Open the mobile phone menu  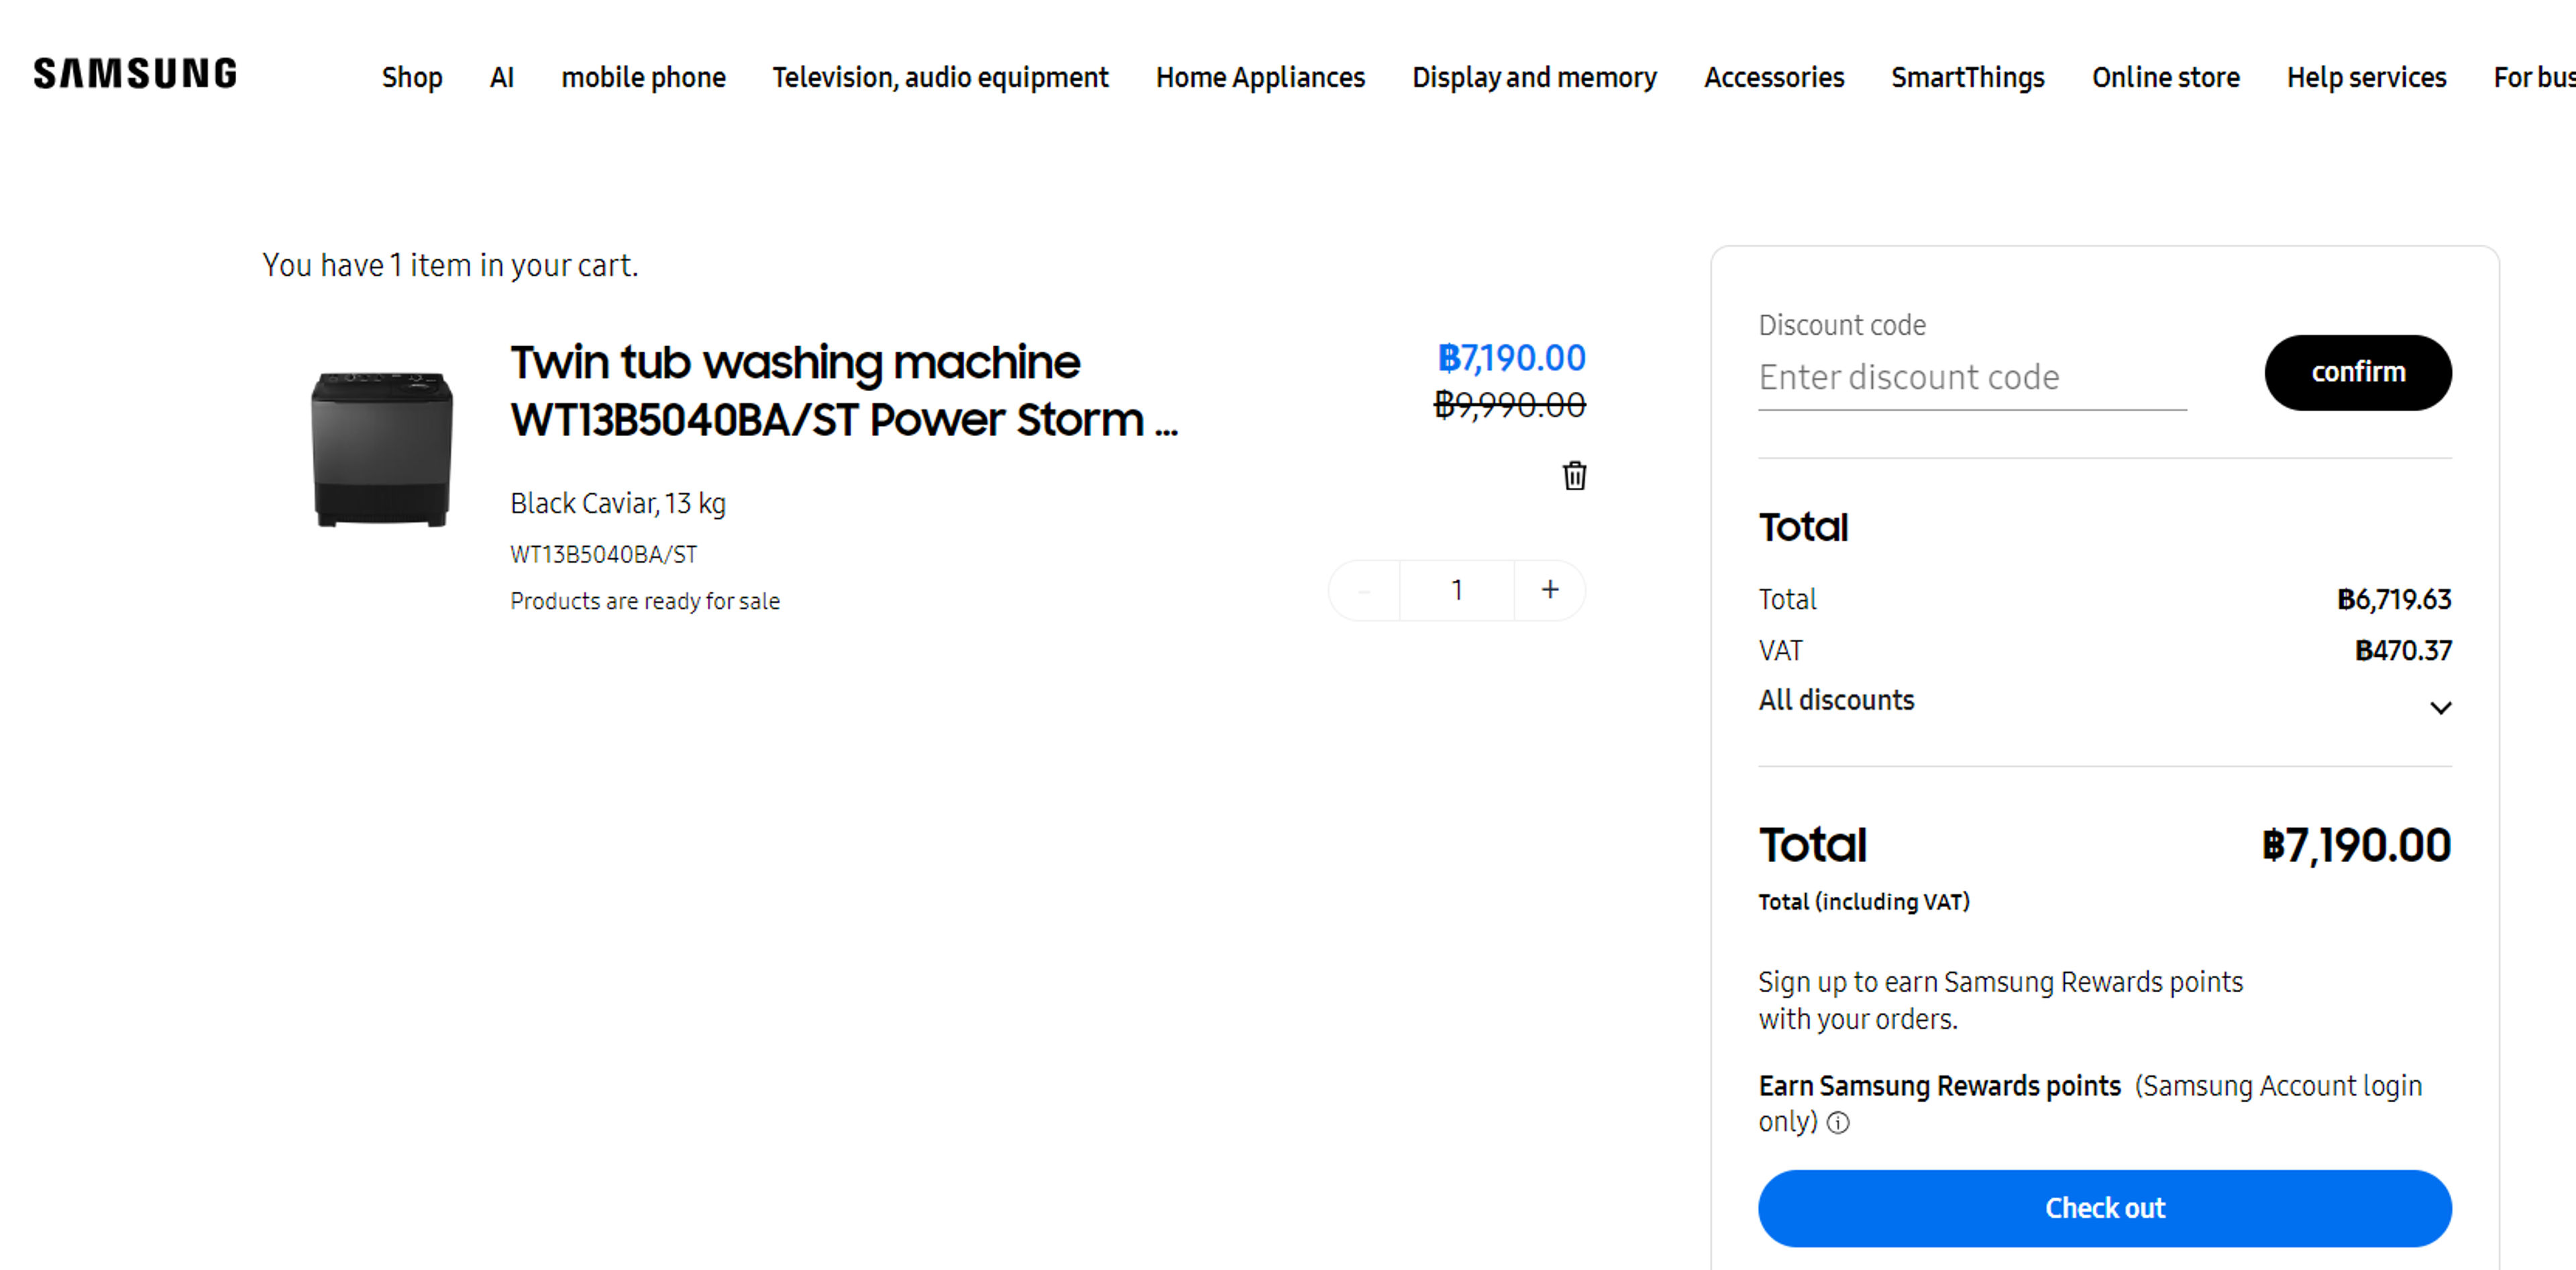click(643, 77)
